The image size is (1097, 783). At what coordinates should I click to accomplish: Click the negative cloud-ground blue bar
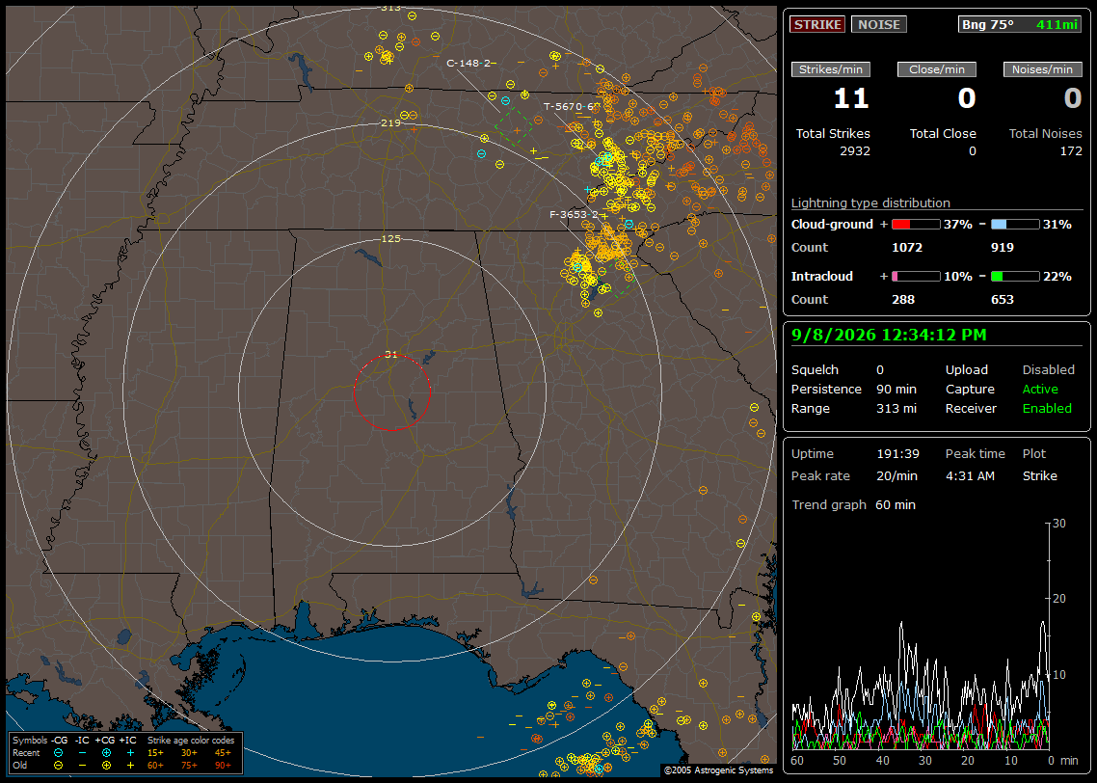click(x=1015, y=225)
